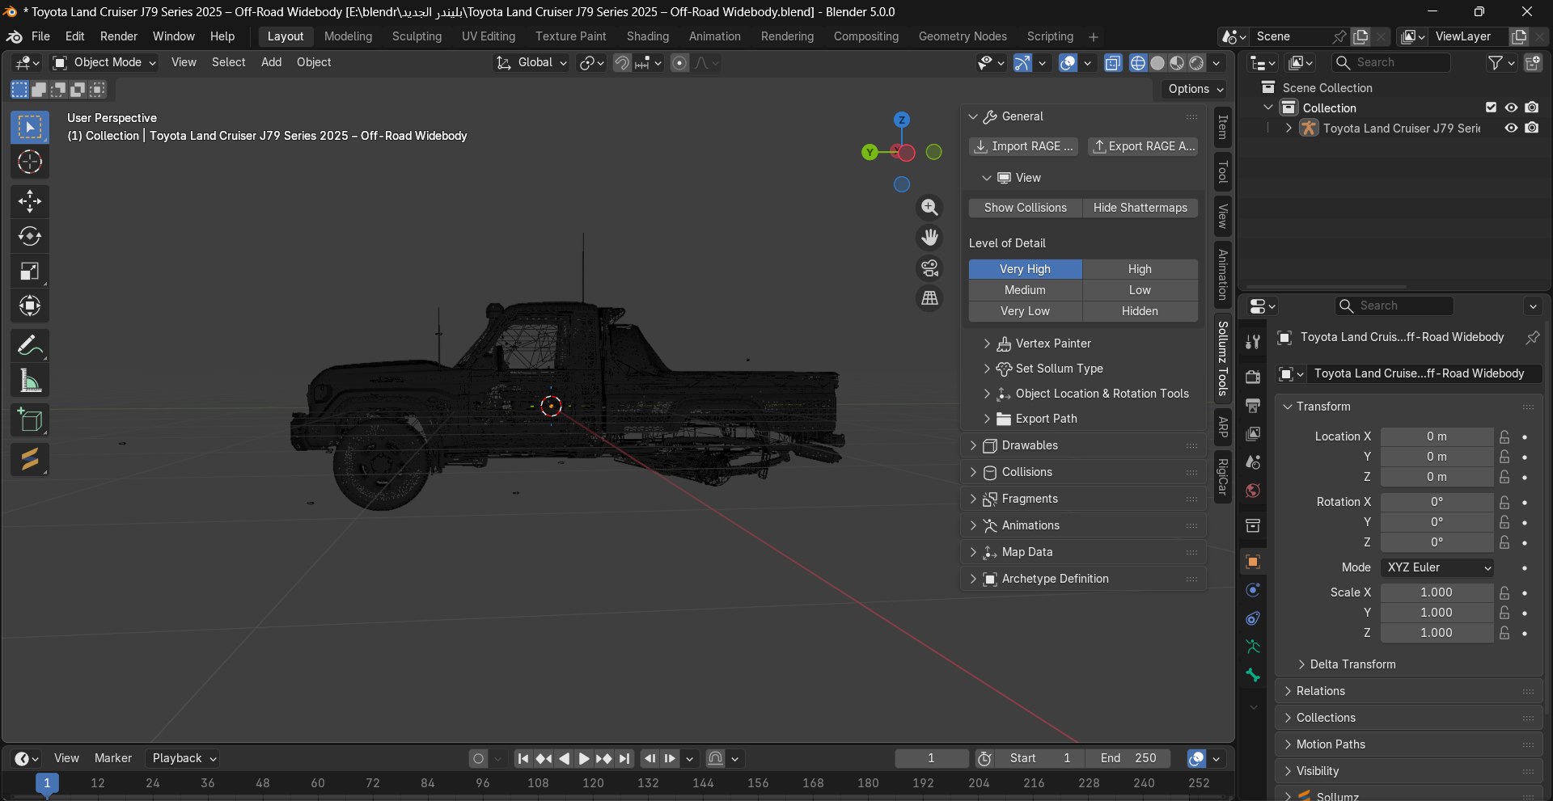1553x801 pixels.
Task: Open the File menu
Action: (40, 36)
